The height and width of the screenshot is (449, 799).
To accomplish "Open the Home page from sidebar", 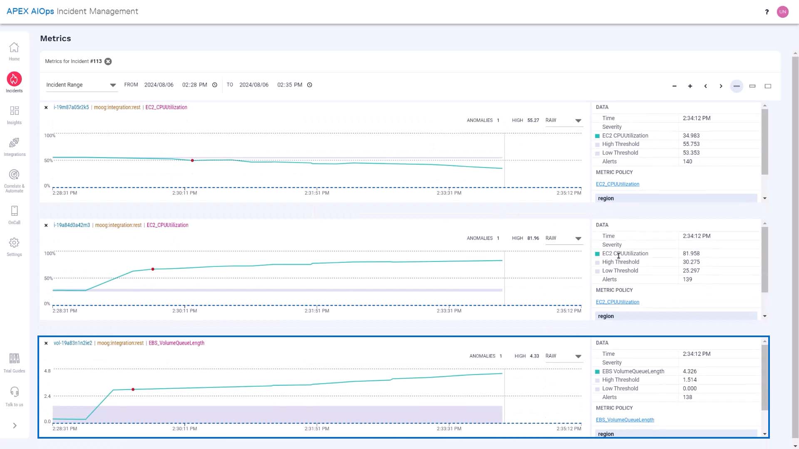I will [x=14, y=52].
